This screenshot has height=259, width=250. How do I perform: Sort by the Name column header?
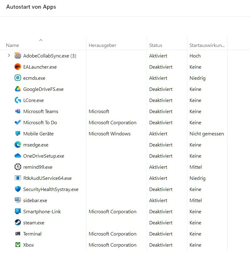click(12, 45)
